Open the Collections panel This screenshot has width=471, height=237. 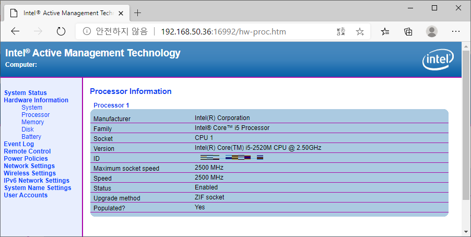coord(408,31)
